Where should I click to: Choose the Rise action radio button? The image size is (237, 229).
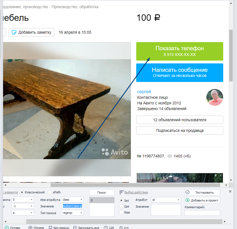(x=121, y=212)
